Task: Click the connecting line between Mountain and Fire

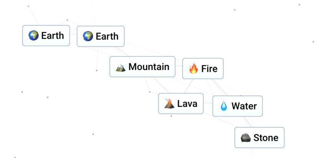Action: (x=179, y=66)
